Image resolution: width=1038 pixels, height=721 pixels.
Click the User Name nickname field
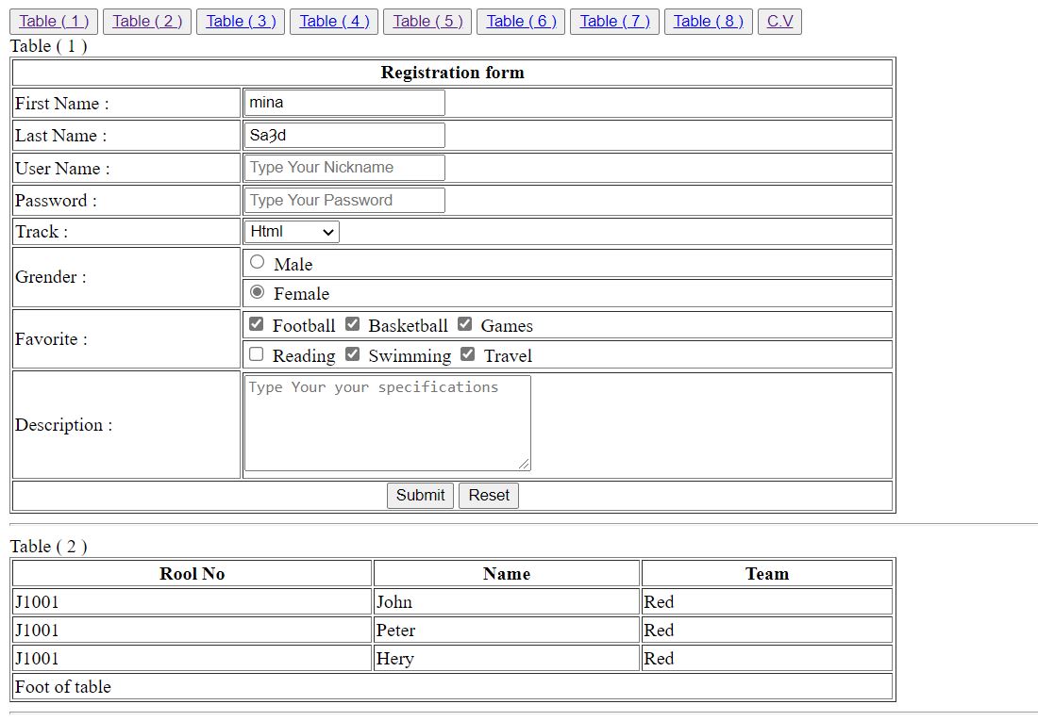(x=344, y=168)
